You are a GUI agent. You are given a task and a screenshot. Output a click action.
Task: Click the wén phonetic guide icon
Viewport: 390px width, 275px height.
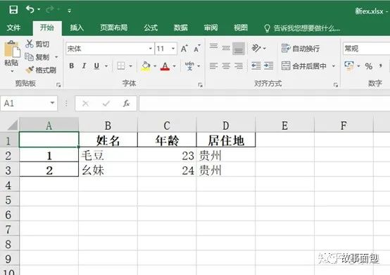(189, 66)
